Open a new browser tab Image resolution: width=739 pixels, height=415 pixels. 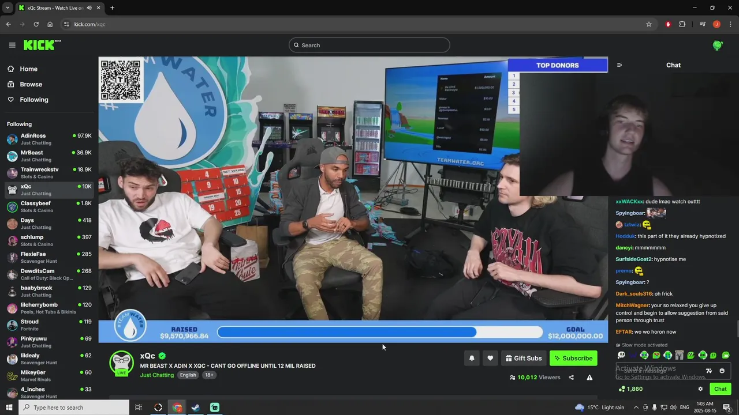(x=112, y=8)
